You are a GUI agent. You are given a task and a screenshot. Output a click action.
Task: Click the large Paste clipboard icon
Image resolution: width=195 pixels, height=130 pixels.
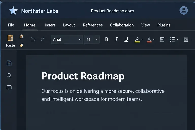coord(10,38)
